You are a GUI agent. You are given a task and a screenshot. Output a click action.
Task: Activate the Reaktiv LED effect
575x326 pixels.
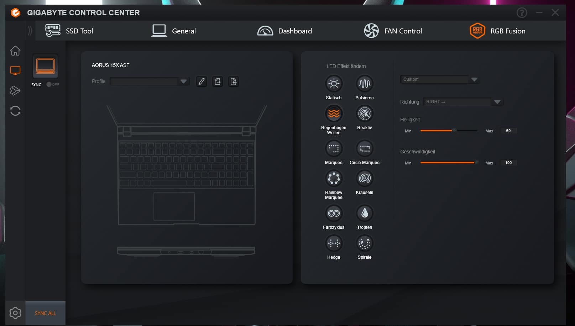[x=364, y=114]
